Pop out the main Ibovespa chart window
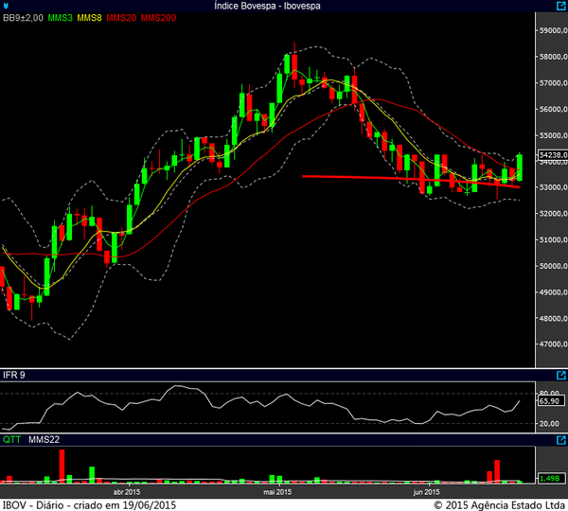Viewport: 568px width, 511px height. 560,7
